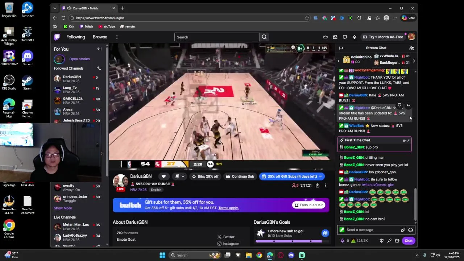Show hidden tray icons chevron
Image resolution: width=464 pixels, height=261 pixels.
(417, 255)
